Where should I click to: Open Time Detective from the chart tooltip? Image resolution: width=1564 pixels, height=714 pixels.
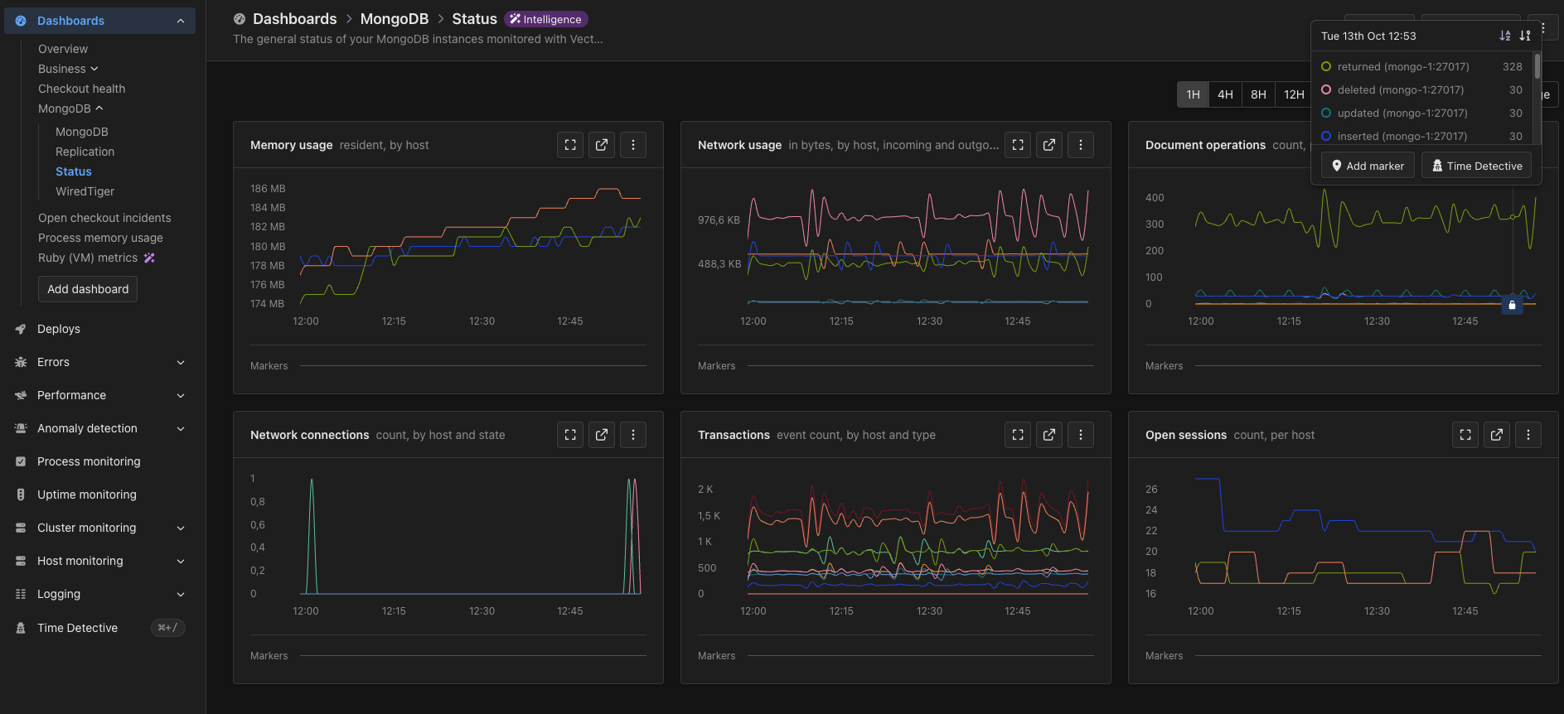1476,166
